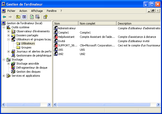Screen dimensions: 162x114
Task: Click the tree pane horizontal scrollbar thumb
Action: (23, 105)
